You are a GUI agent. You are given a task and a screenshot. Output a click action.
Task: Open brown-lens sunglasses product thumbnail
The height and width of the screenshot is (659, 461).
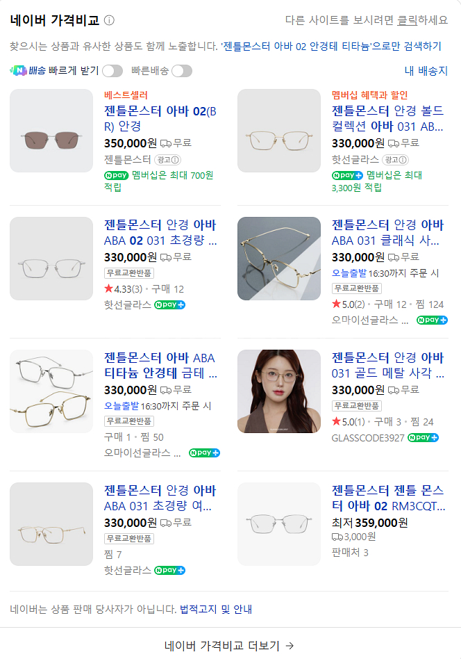tap(51, 131)
